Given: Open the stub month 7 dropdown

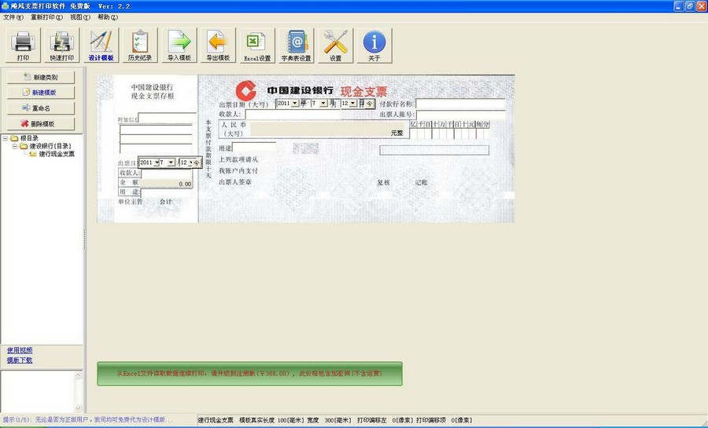Looking at the screenshot, I should tap(171, 163).
